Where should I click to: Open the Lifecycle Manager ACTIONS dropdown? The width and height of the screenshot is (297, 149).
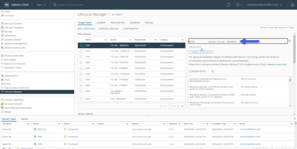(118, 15)
